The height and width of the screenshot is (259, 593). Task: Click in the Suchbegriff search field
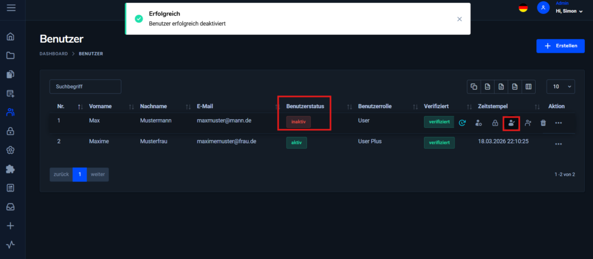86,87
